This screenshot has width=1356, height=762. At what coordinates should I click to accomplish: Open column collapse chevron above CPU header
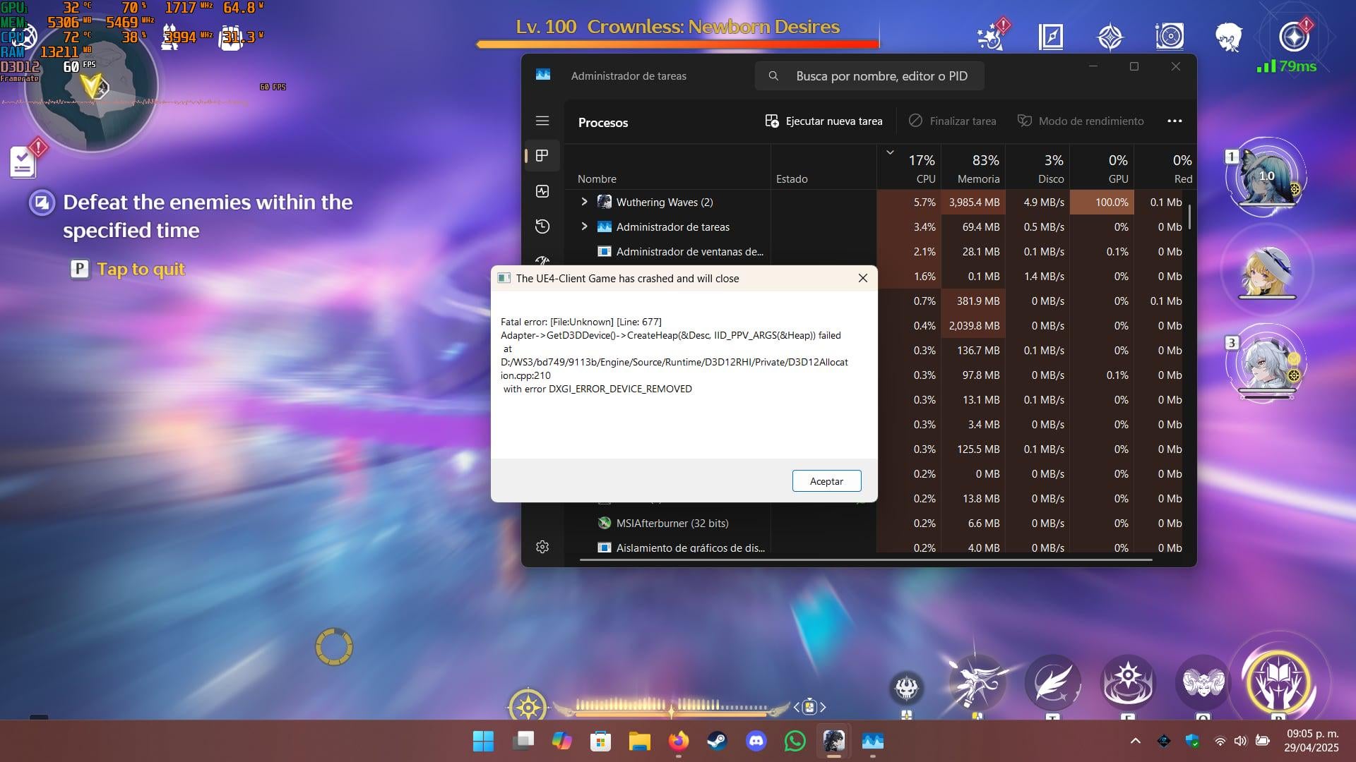click(890, 152)
